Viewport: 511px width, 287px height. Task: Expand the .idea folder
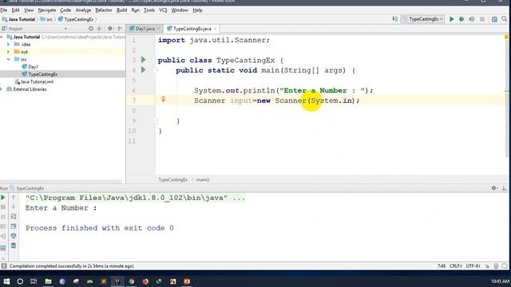click(8, 45)
